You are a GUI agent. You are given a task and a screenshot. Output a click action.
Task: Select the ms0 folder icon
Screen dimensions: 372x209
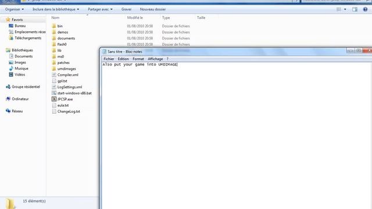tap(54, 56)
